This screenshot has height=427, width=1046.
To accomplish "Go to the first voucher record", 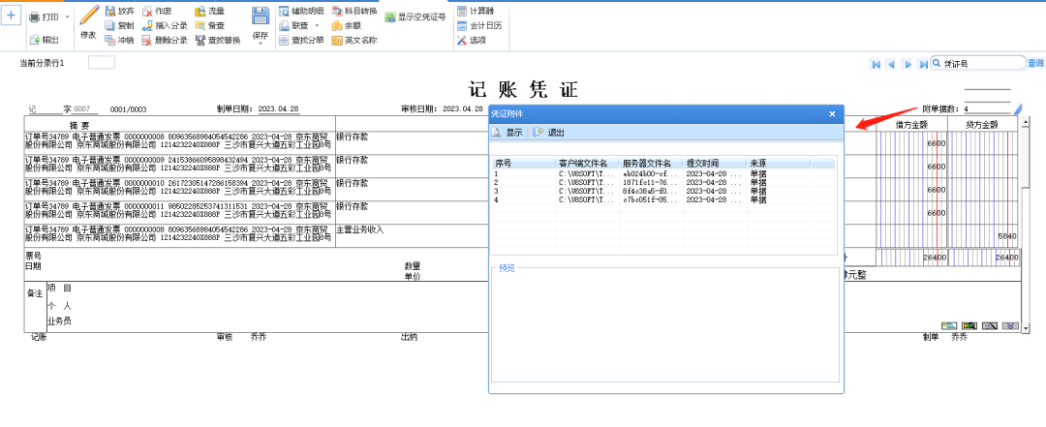I will [877, 64].
